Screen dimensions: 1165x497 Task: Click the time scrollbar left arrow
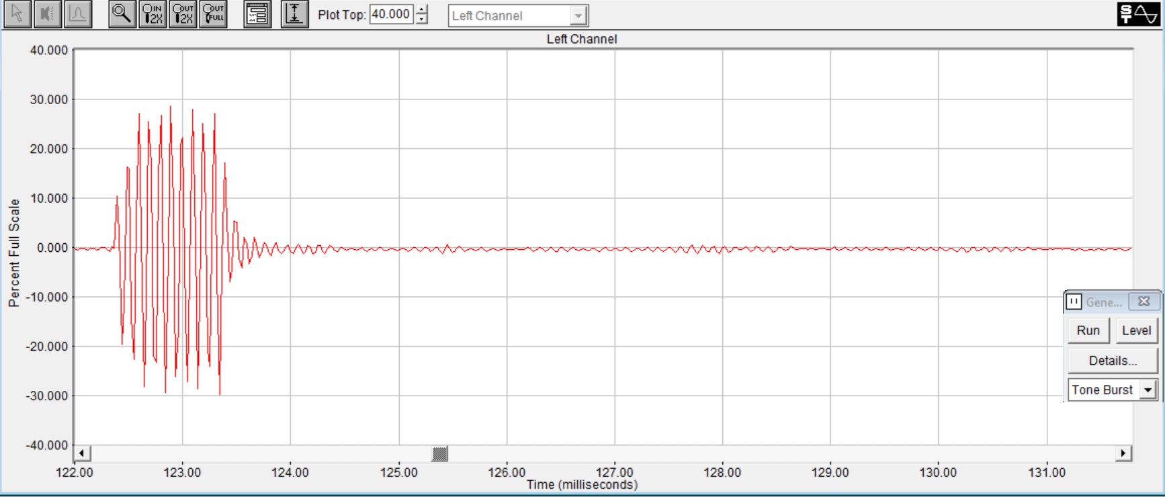click(x=82, y=453)
